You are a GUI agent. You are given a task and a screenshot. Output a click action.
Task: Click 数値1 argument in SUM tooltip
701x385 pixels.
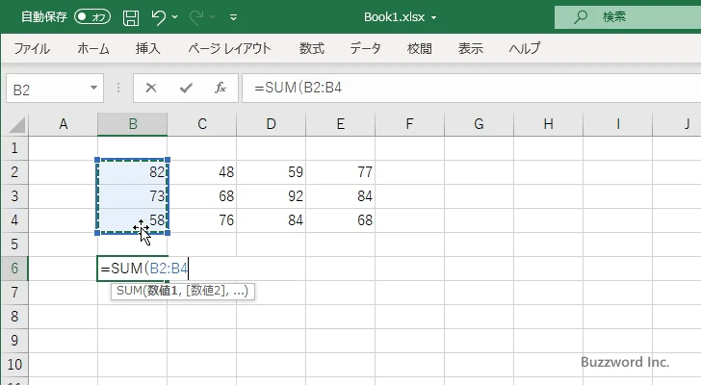(x=163, y=291)
